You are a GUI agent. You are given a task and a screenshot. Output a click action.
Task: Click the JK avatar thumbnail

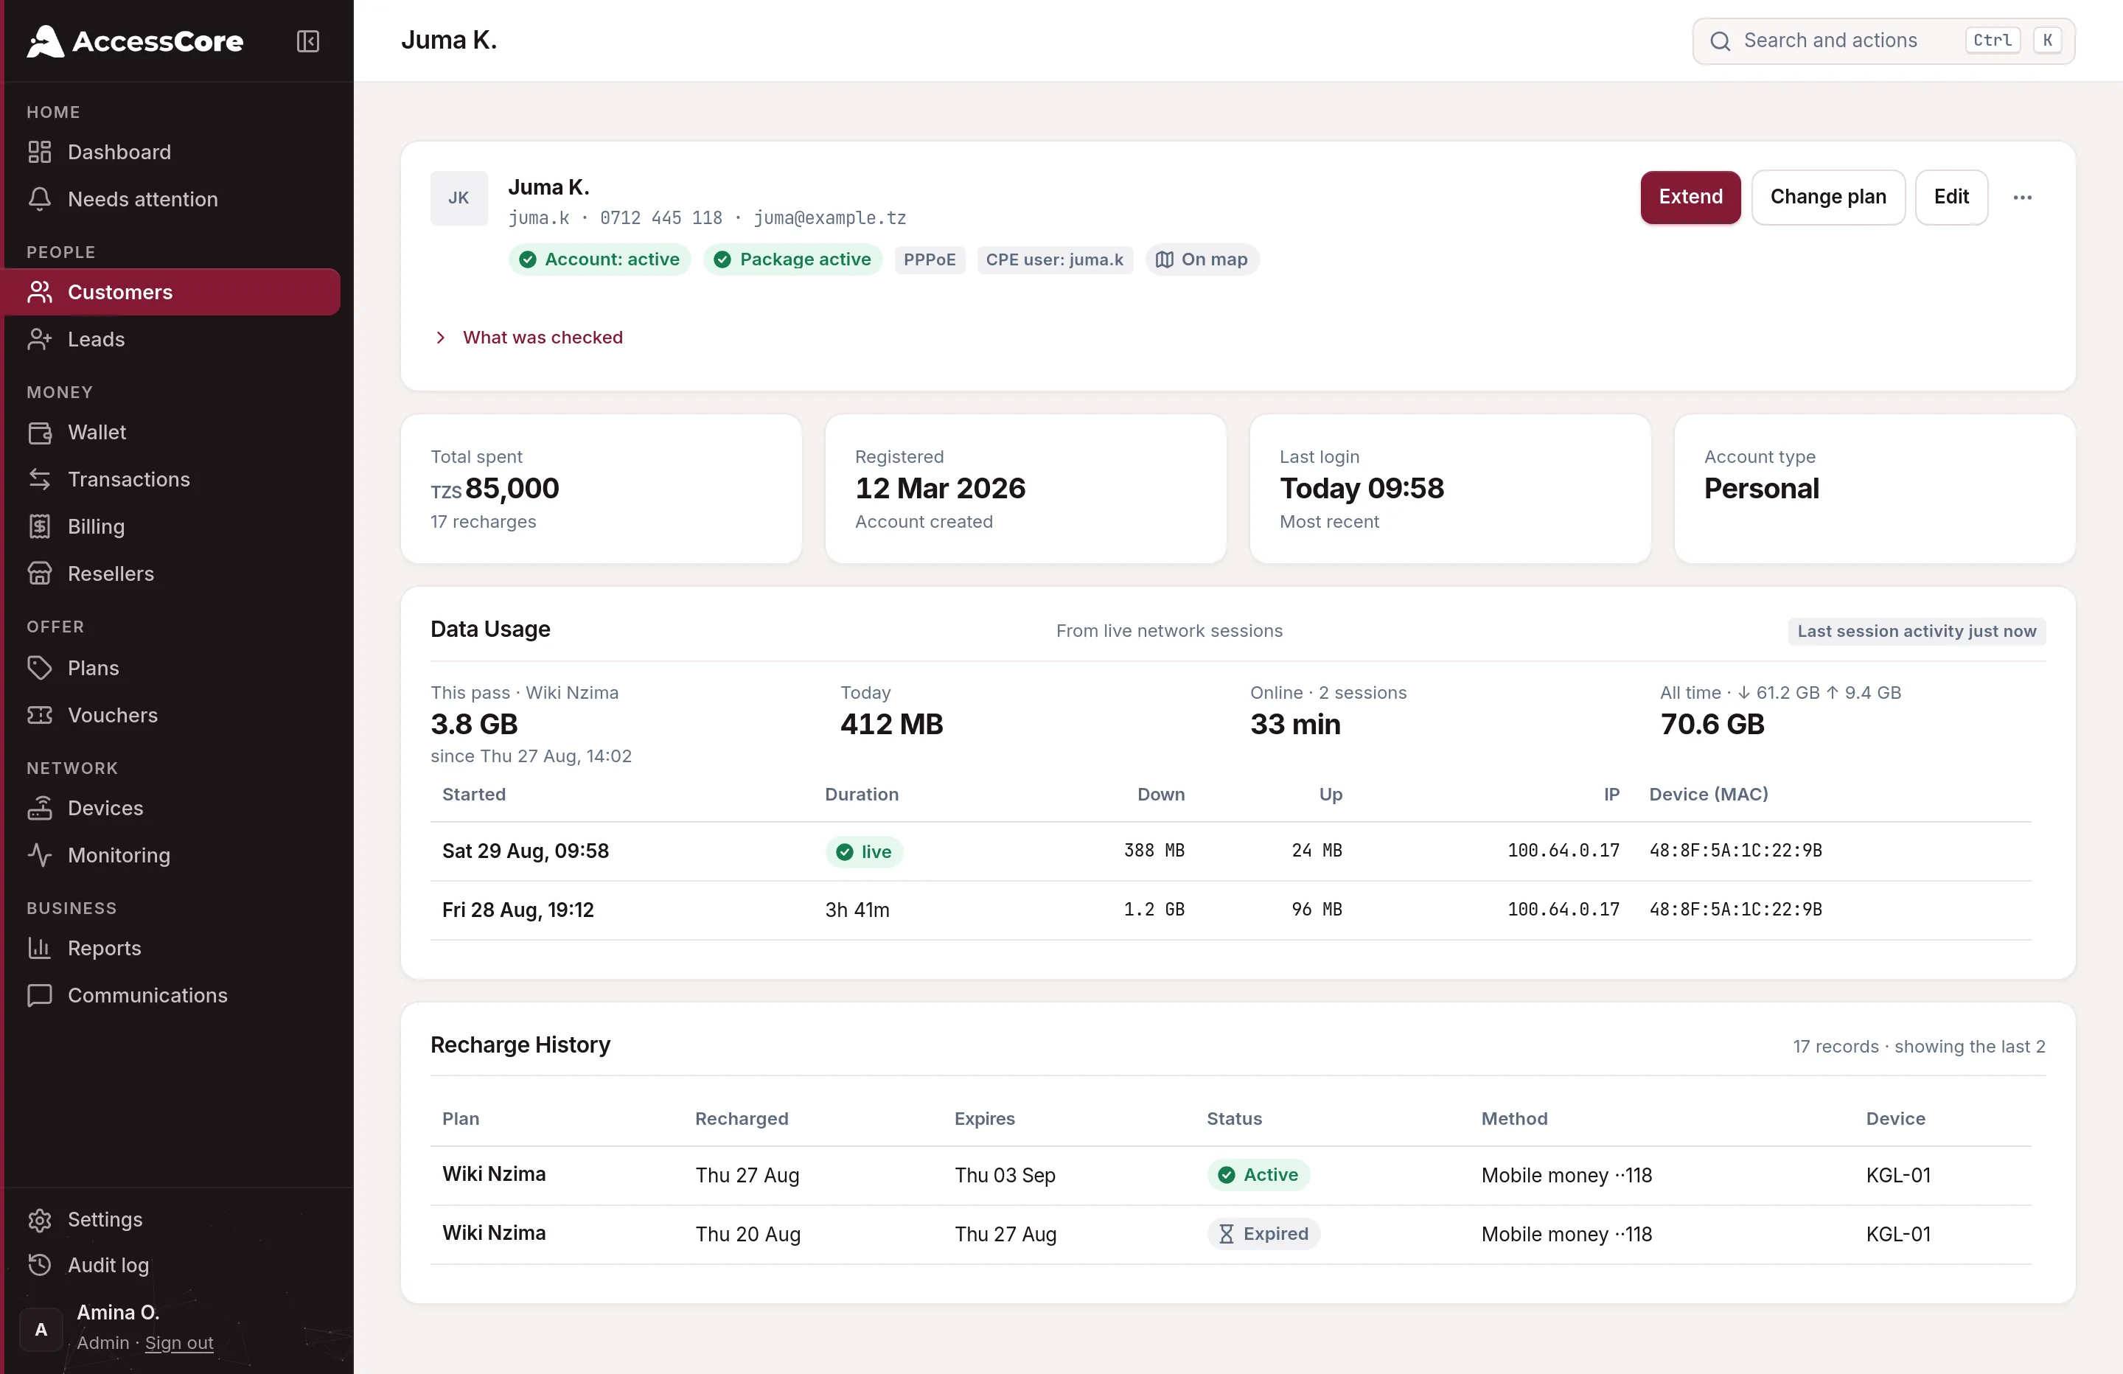pos(459,198)
